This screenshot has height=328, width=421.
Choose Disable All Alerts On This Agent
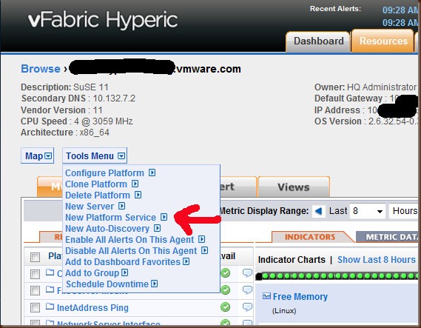[131, 250]
